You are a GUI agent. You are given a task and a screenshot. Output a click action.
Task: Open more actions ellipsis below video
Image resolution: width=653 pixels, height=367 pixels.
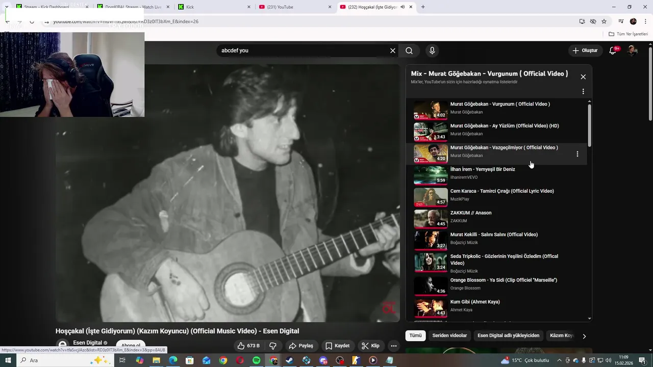point(394,346)
